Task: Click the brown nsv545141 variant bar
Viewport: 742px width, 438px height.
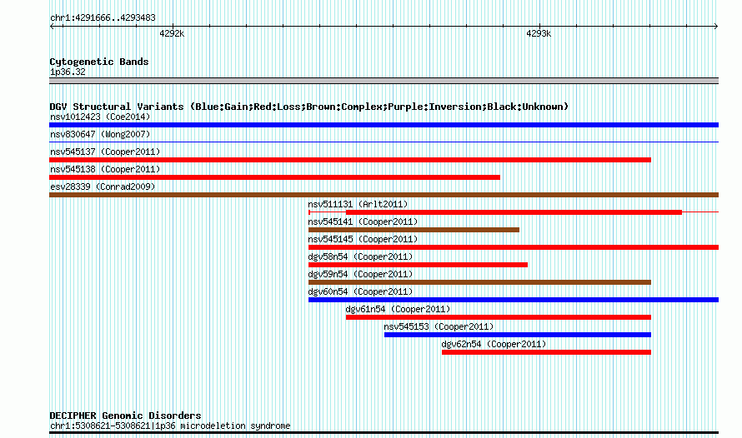Action: (x=414, y=230)
